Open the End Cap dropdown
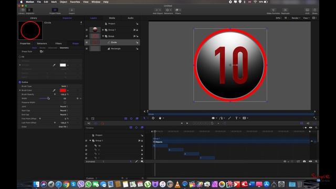This screenshot has height=189, width=336. tap(64, 114)
